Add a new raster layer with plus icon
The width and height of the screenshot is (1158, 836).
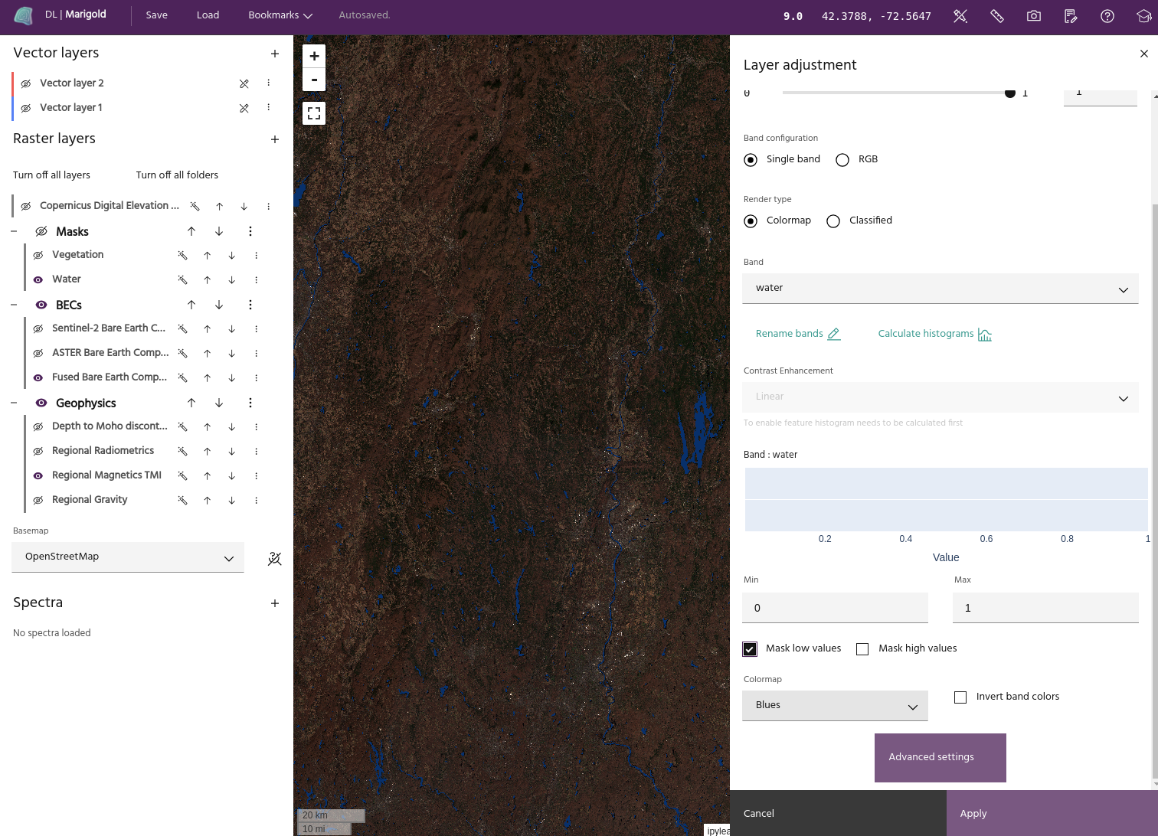275,139
